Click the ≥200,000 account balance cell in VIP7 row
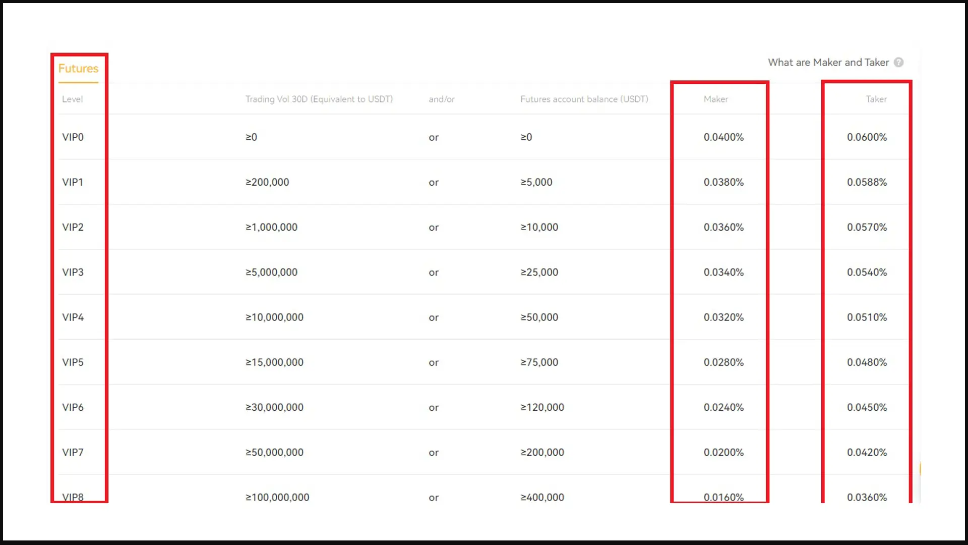This screenshot has width=968, height=545. point(542,453)
